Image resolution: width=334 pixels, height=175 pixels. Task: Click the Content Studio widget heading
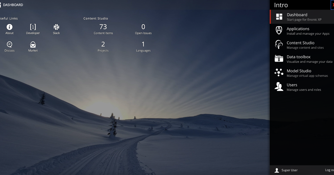96,19
